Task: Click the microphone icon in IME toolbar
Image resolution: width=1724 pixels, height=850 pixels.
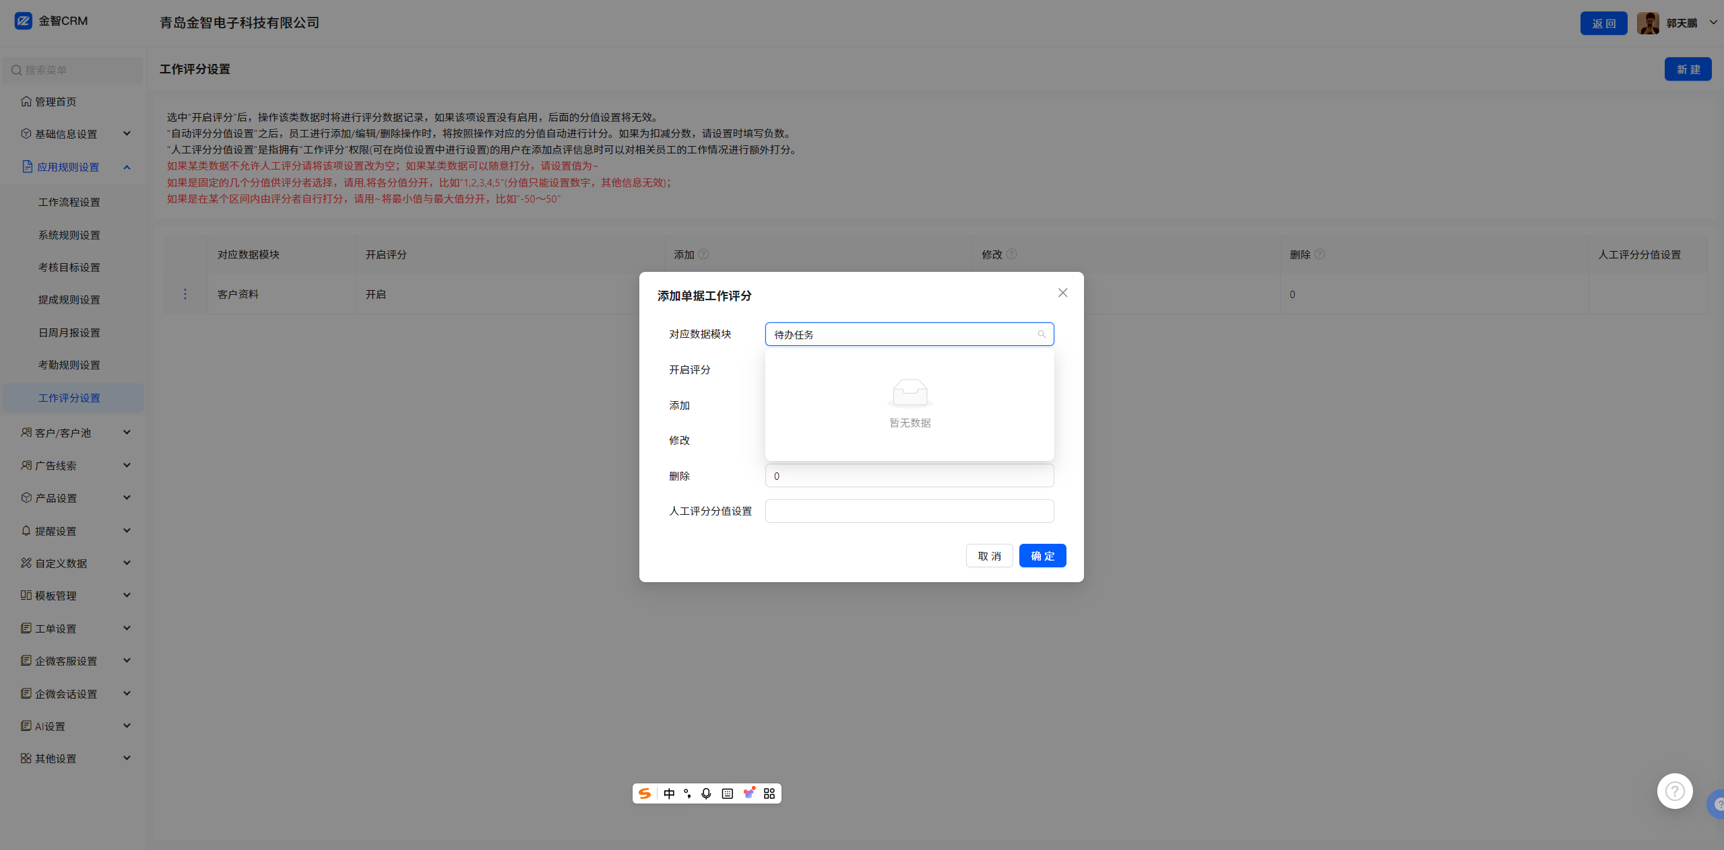Action: click(x=706, y=793)
